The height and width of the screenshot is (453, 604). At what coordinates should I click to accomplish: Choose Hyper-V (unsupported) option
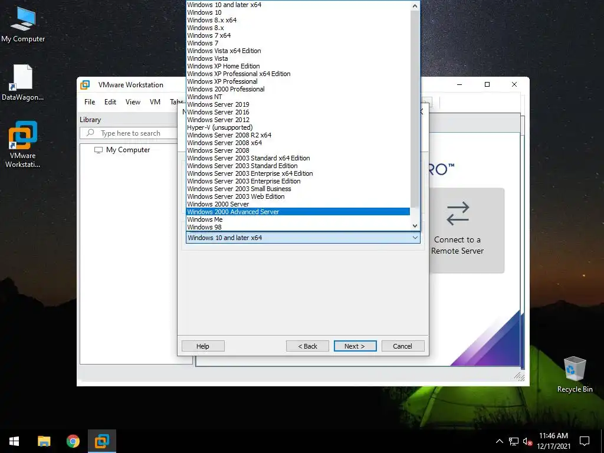tap(298, 127)
